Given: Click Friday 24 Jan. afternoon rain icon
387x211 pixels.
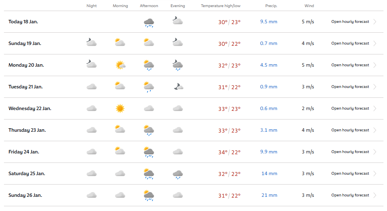Looking at the screenshot, I should pos(149,152).
